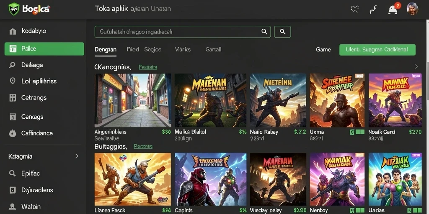The height and width of the screenshot is (214, 429).
Task: Open Cancags in the sidebar
Action: [32, 117]
